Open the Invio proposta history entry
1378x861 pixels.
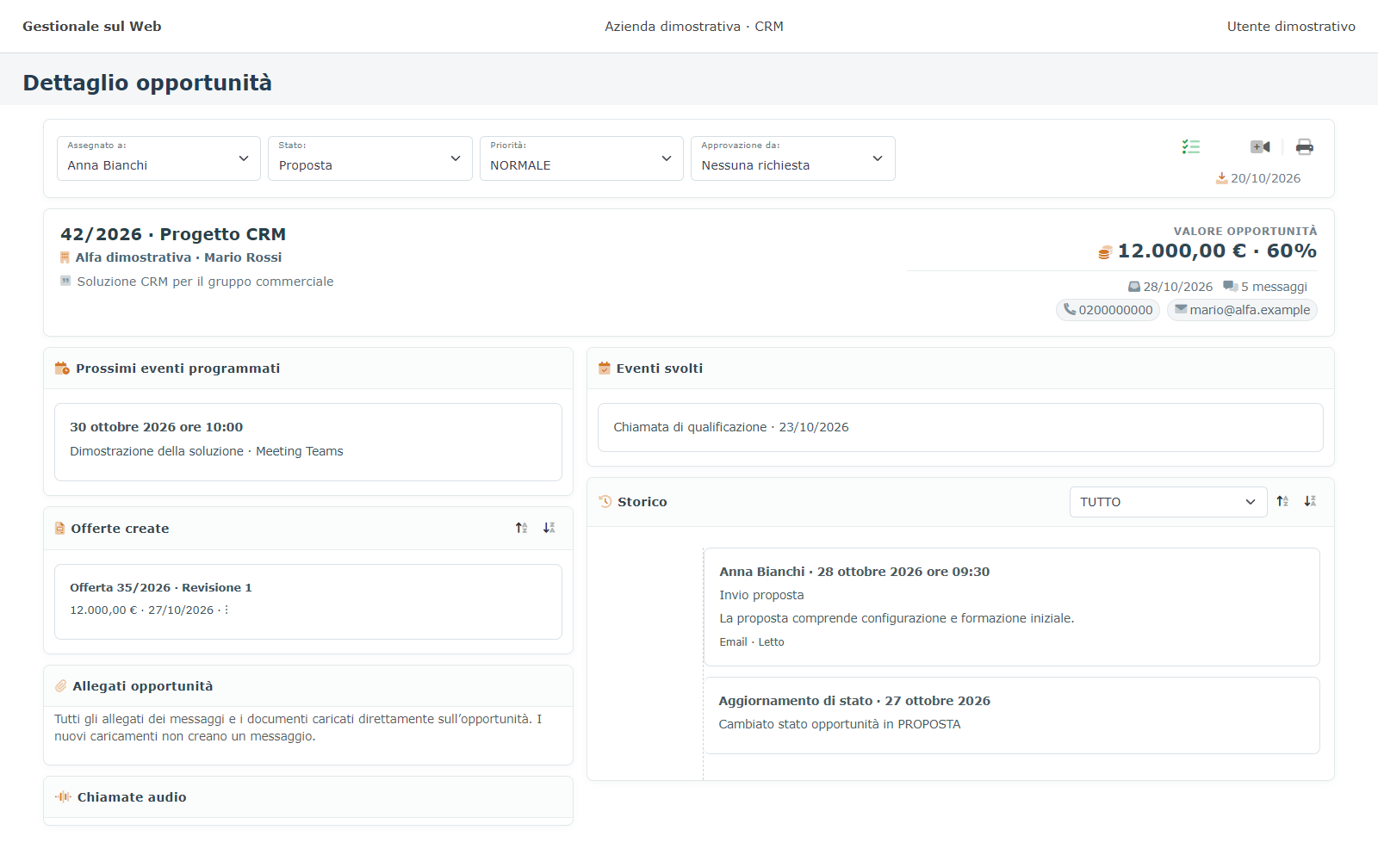pyautogui.click(x=1012, y=607)
